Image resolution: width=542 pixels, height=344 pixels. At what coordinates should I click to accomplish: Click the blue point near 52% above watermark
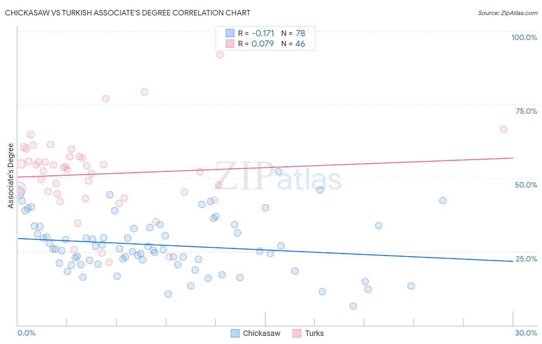[278, 172]
